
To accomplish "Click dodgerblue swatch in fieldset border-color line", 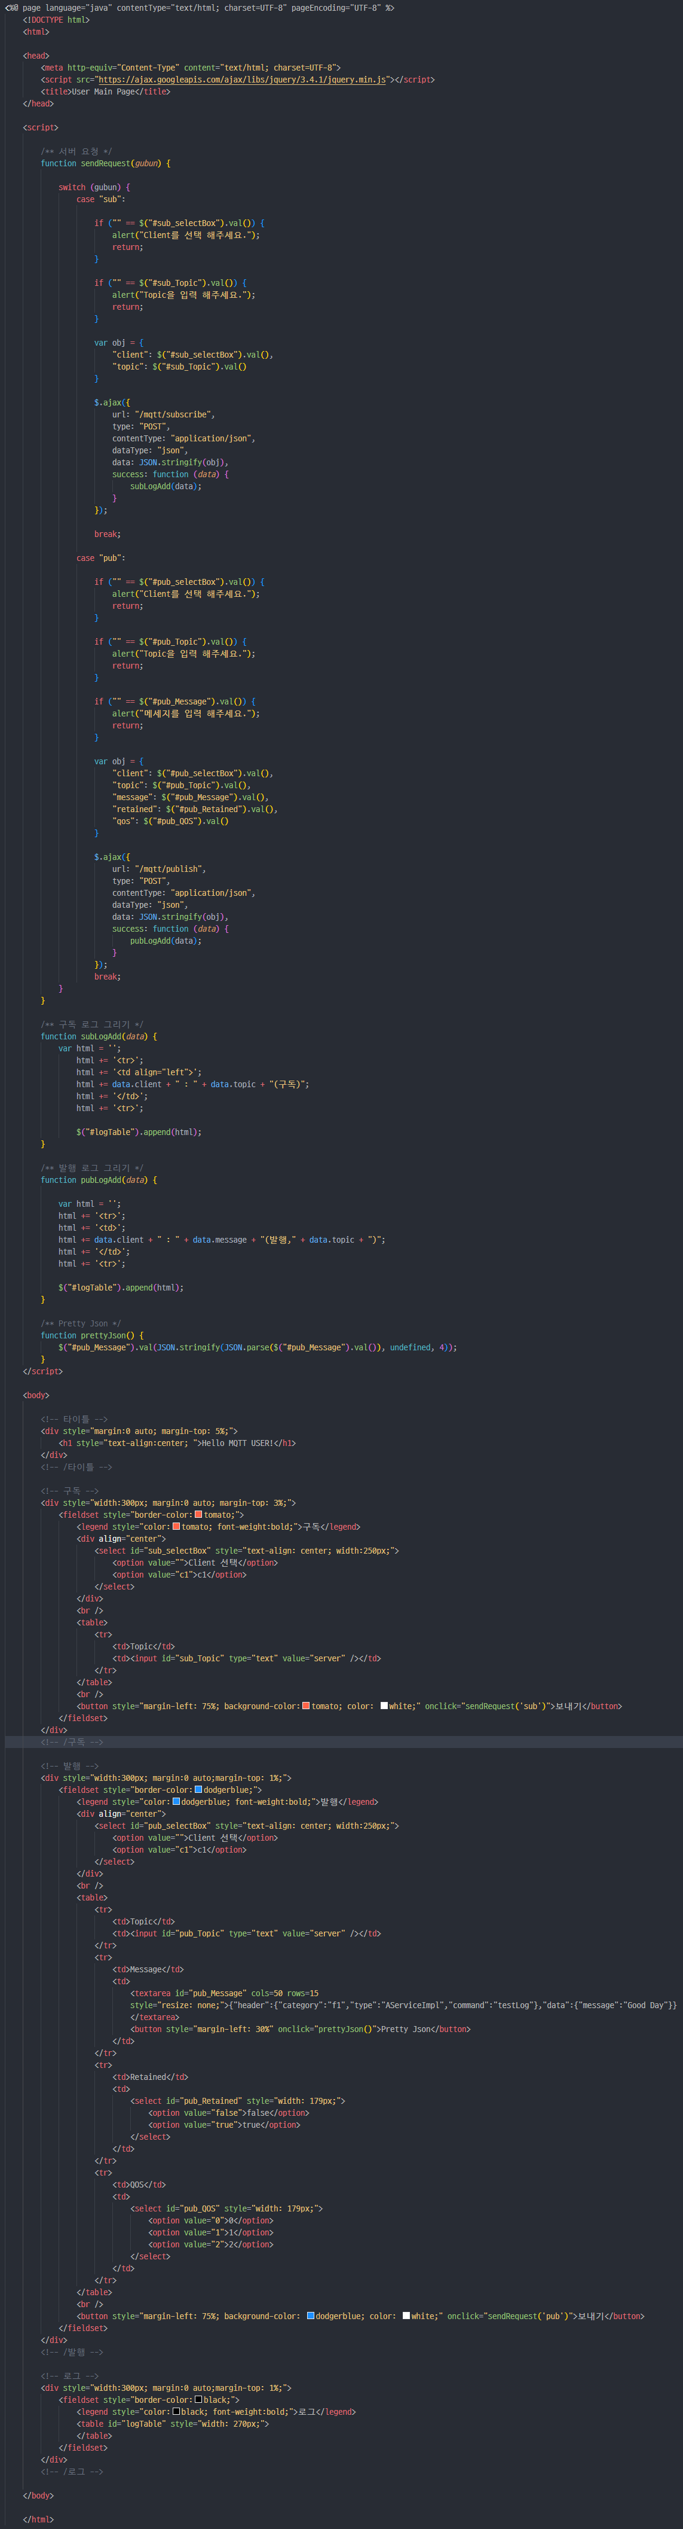I will tap(198, 1790).
